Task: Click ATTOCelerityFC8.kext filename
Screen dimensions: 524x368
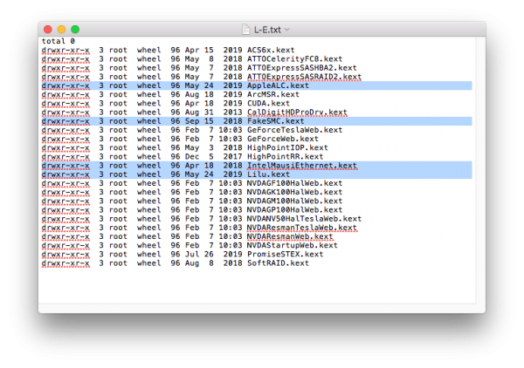Action: [x=295, y=59]
